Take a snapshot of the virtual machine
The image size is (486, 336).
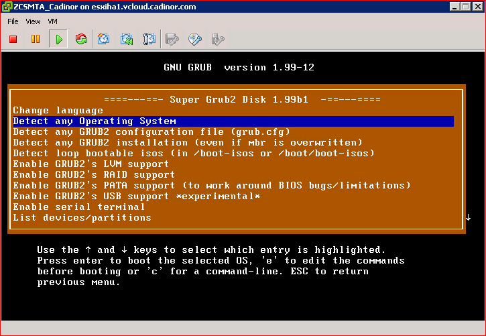tap(103, 39)
